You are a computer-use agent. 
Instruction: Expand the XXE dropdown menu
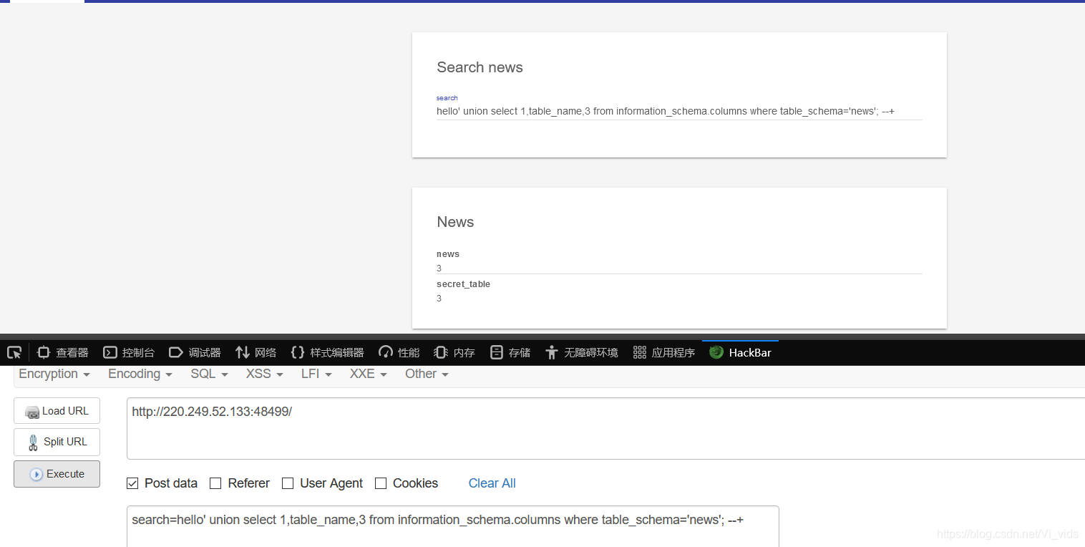[369, 374]
